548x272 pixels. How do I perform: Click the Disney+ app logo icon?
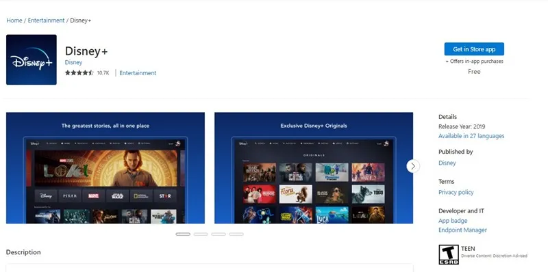[32, 59]
